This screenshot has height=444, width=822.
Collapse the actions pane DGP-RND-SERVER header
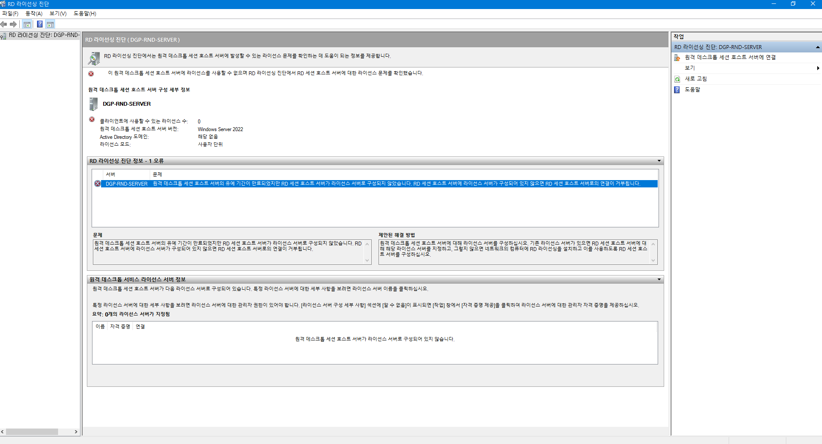click(x=818, y=47)
